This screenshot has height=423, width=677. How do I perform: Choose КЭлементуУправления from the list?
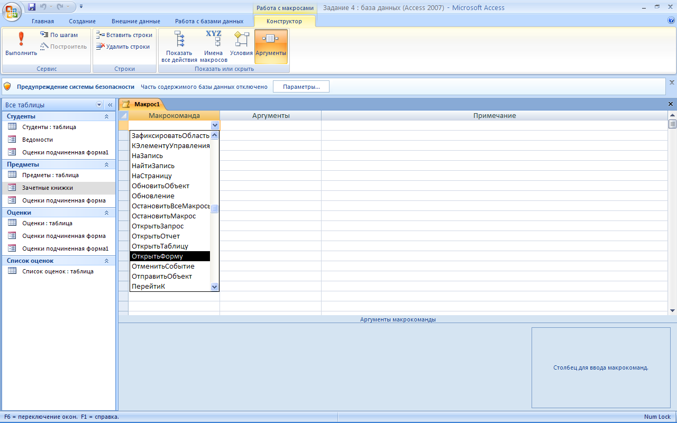(170, 146)
